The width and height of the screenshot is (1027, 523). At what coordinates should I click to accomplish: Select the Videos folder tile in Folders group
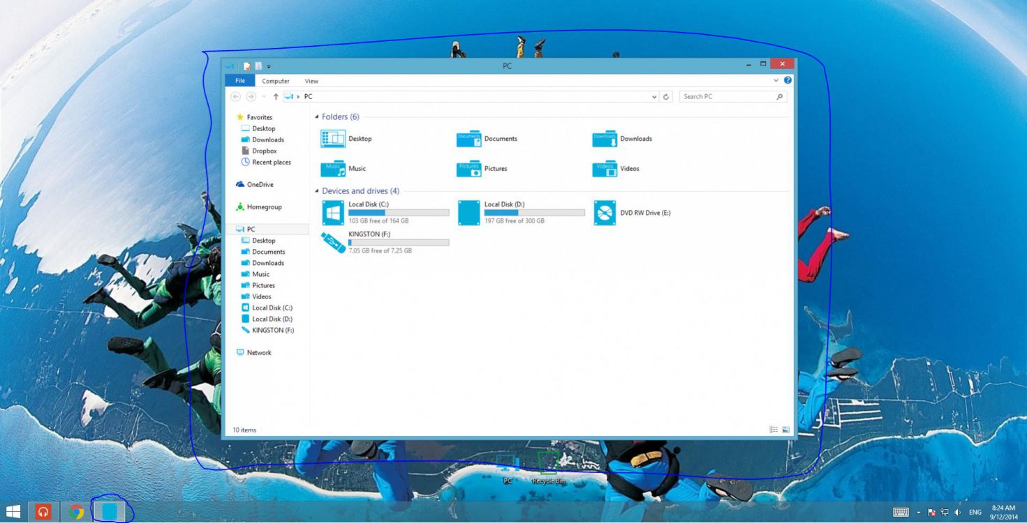(616, 169)
